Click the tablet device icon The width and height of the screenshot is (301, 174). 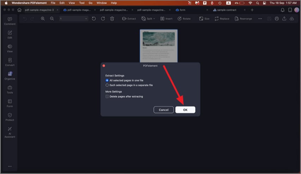290,10
